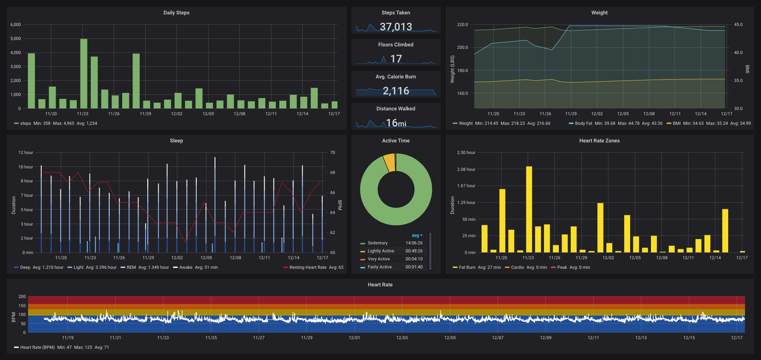Open the Sleep panel title menu
This screenshot has width=761, height=360.
176,141
